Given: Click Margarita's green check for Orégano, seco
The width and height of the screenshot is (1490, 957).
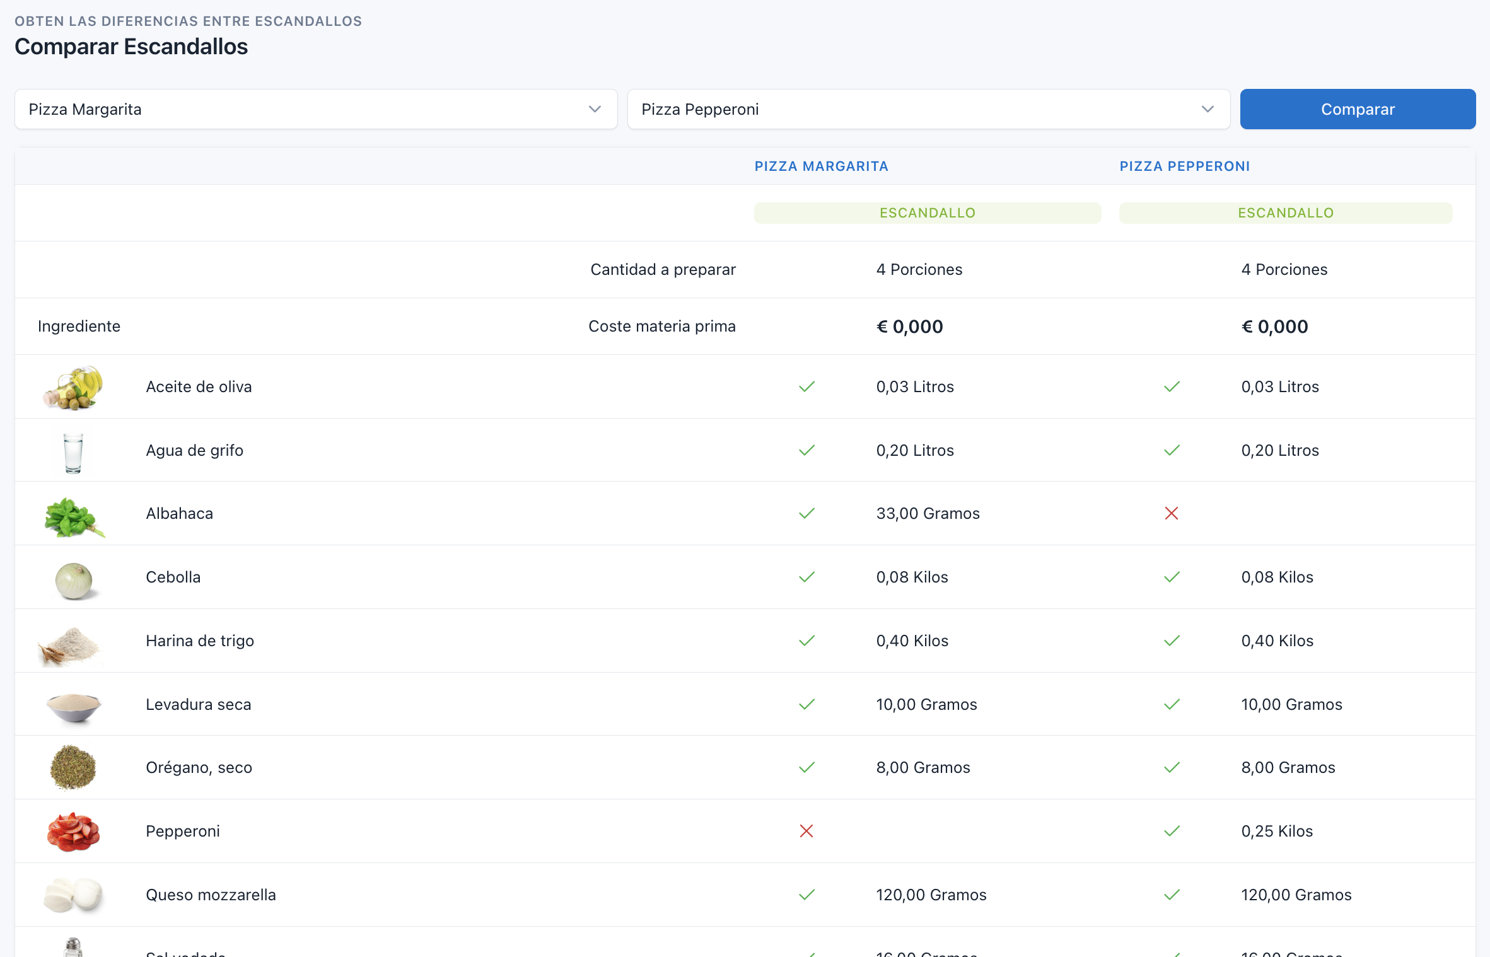Looking at the screenshot, I should point(806,767).
